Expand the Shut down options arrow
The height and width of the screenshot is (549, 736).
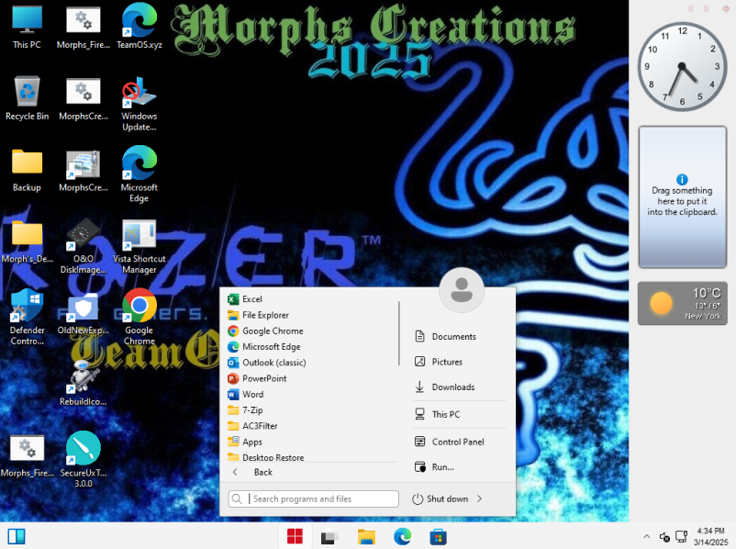[x=479, y=499]
